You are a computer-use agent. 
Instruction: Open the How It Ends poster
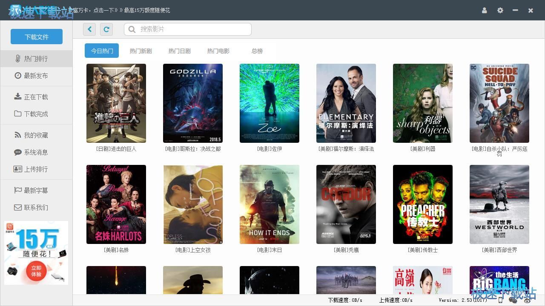270,204
